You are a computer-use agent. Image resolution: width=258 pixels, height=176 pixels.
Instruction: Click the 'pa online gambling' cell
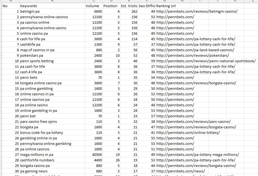[x=52, y=89]
